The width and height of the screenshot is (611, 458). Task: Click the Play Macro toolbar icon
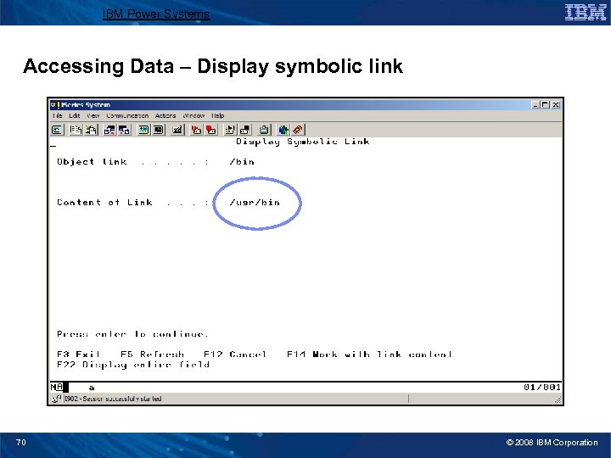click(x=230, y=130)
